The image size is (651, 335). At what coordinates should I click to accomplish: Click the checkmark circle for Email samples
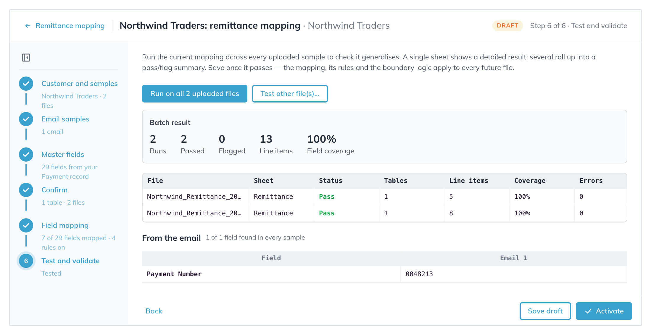tap(26, 119)
